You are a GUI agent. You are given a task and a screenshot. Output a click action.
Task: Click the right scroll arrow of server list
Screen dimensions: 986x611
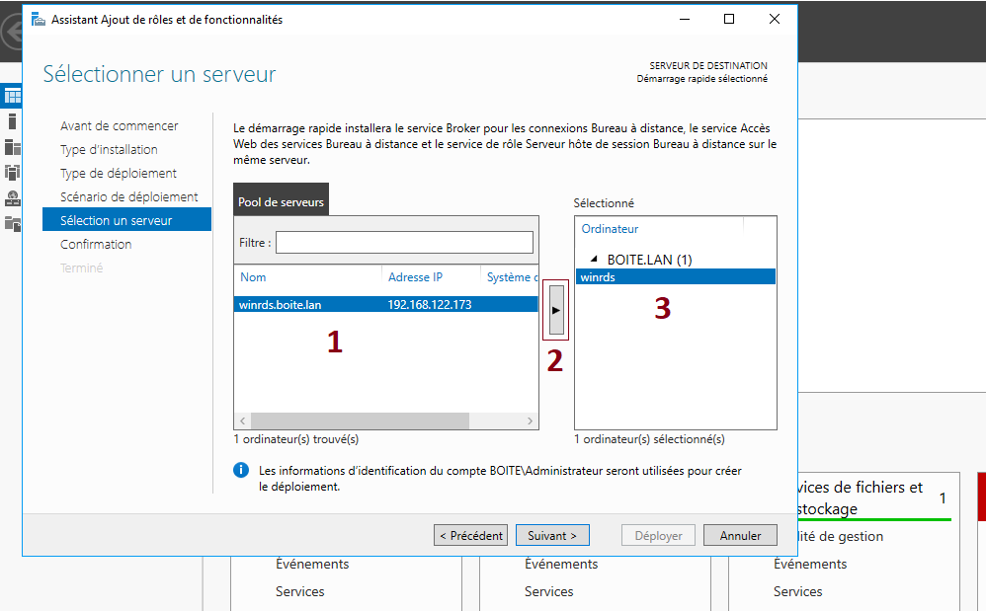pyautogui.click(x=531, y=420)
